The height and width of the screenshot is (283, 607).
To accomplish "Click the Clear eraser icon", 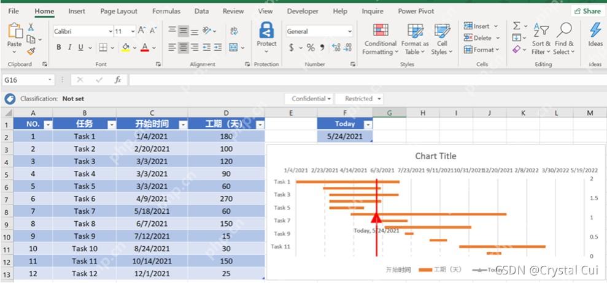I will 516,50.
